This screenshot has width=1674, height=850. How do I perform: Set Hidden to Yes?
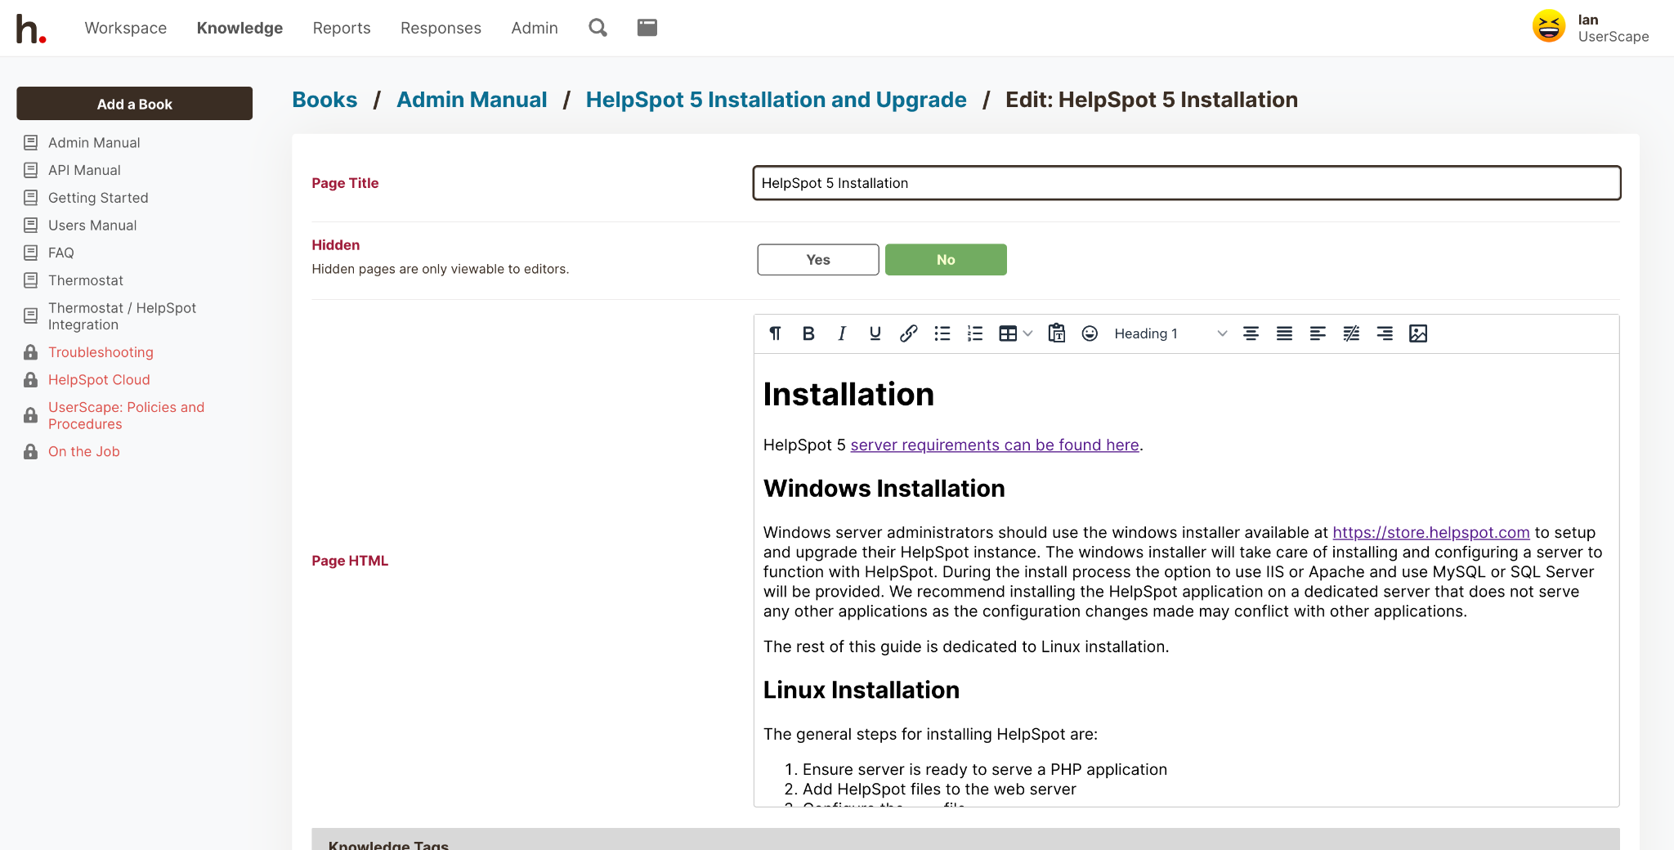tap(818, 260)
